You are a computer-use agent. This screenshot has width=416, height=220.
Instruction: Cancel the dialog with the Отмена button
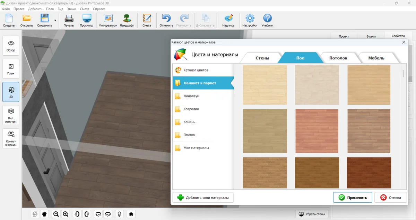(390, 198)
